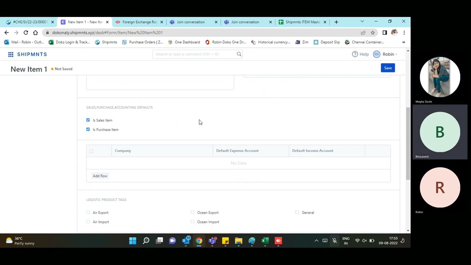Open tab search dropdown arrow
471x265 pixels.
[362, 22]
